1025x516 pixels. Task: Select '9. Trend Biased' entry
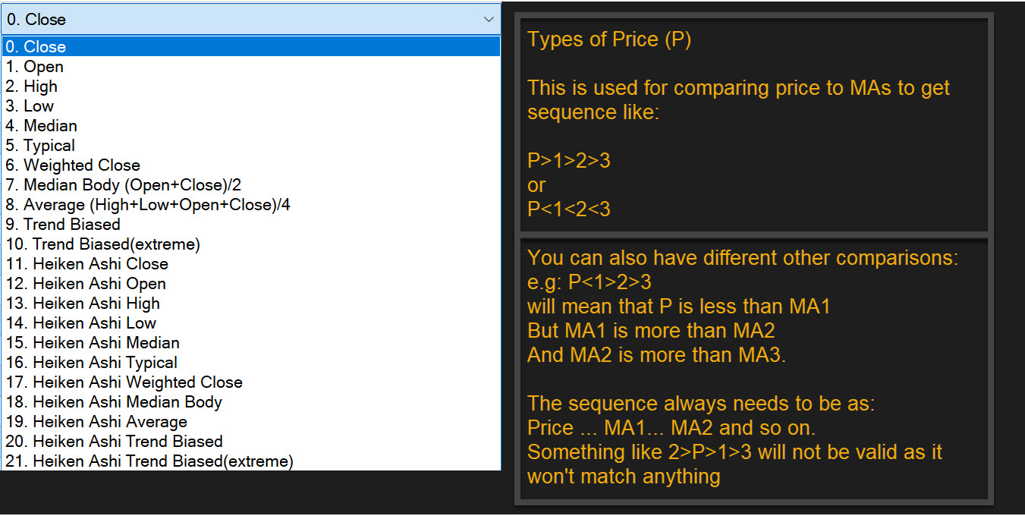63,225
